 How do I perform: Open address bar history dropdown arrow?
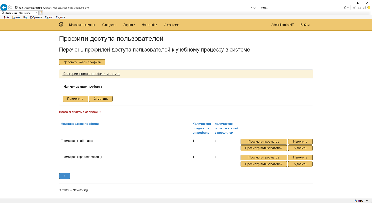(252, 8)
